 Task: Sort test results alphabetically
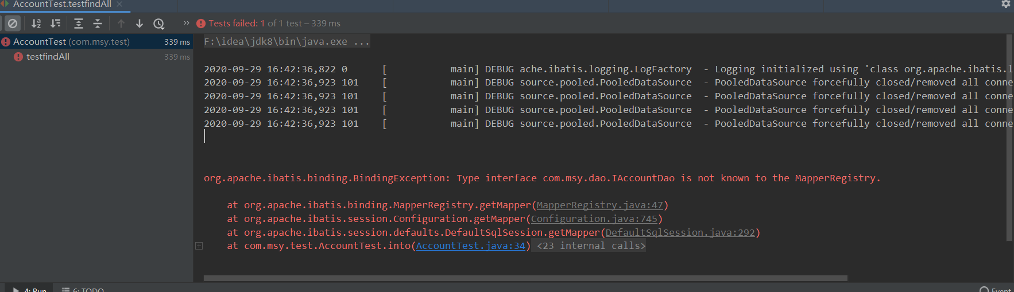[36, 24]
